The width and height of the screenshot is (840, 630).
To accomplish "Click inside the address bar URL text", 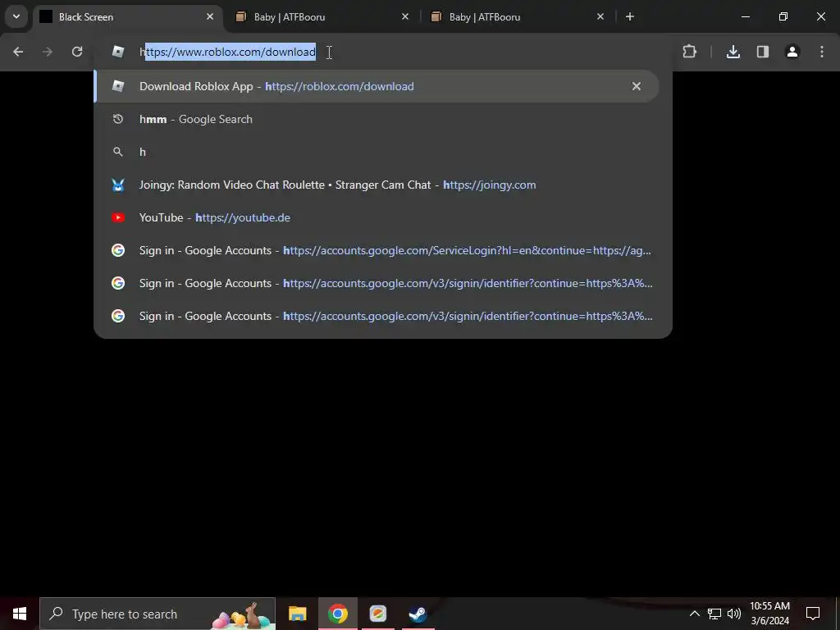I will [x=228, y=52].
